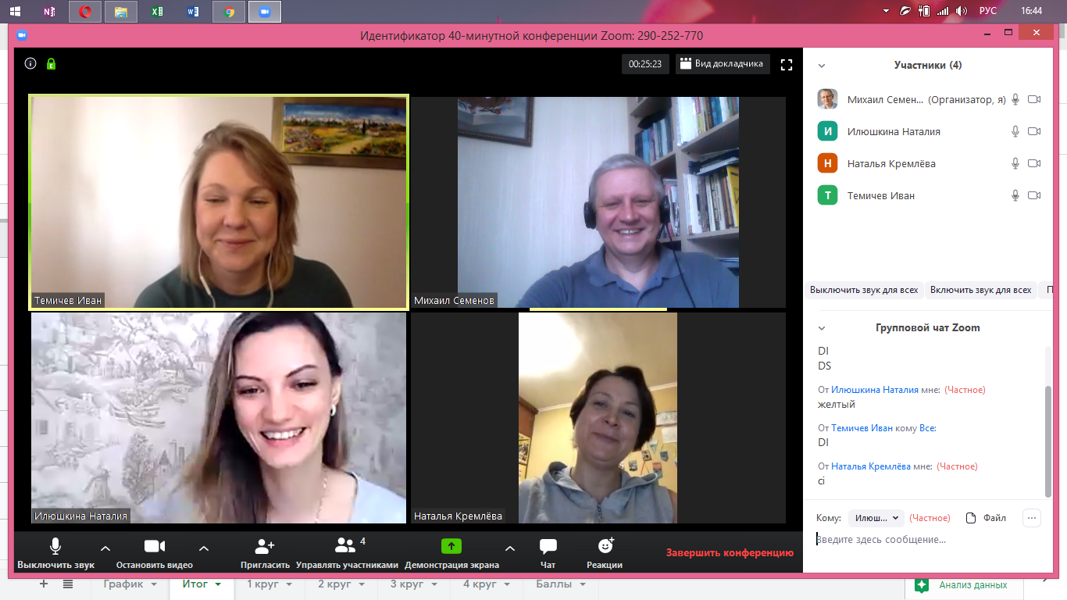1067x600 pixels.
Task: Open Opera browser from taskbar
Action: coord(85,12)
